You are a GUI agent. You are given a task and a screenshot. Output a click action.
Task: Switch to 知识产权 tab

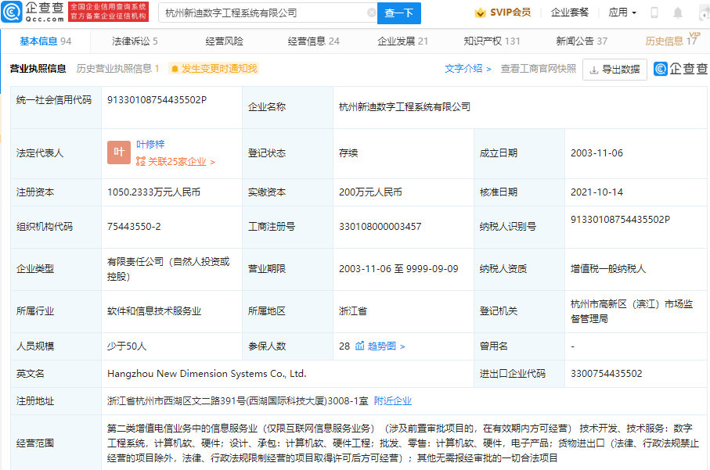click(x=492, y=41)
